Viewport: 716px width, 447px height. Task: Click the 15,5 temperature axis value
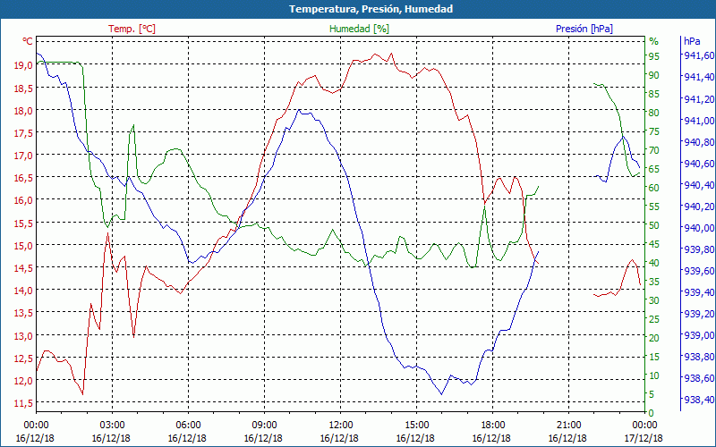tap(24, 223)
